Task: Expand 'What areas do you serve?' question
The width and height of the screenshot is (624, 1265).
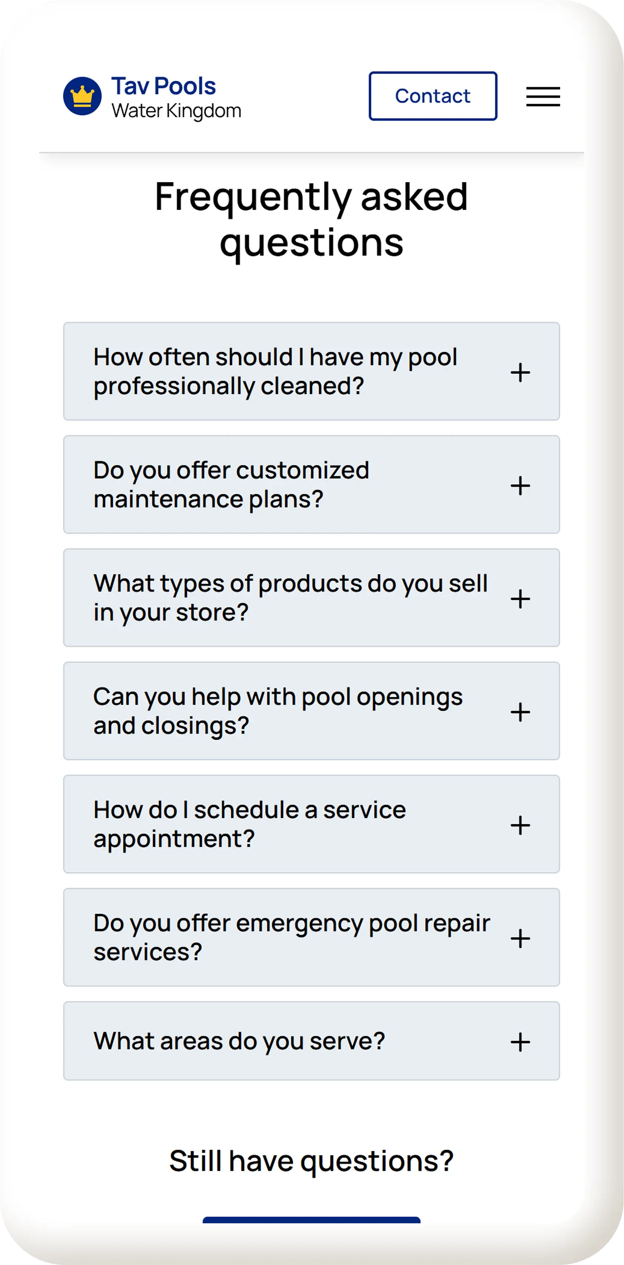Action: click(239, 1041)
